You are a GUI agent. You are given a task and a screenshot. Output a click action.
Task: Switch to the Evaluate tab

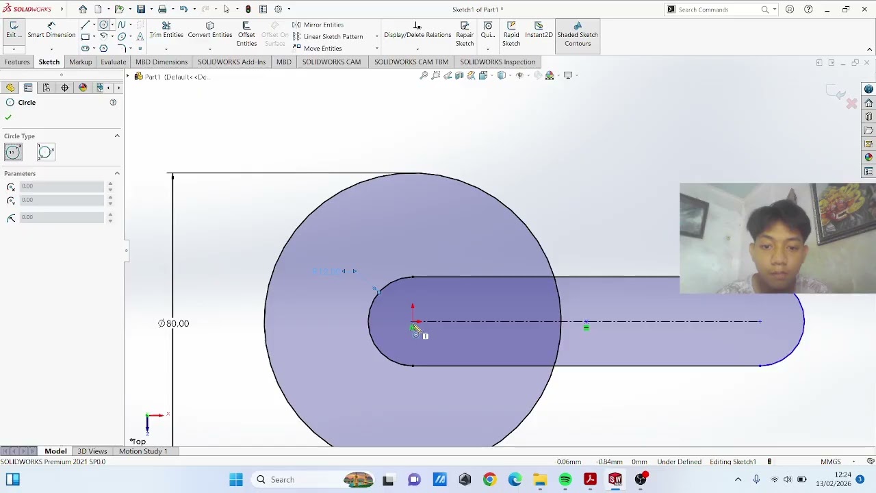click(x=114, y=62)
